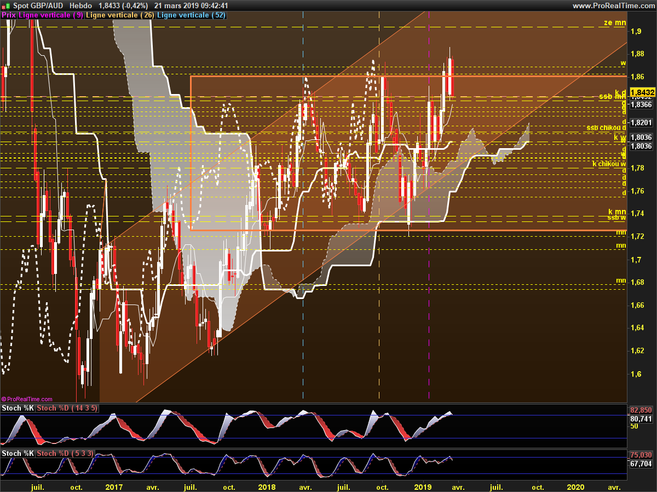The height and width of the screenshot is (492, 657).
Task: Click the candlestick icon beside Spot GBP/AUD
Action: coord(5,5)
